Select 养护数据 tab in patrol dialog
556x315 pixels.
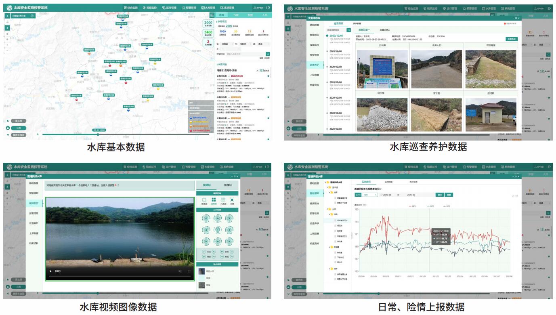click(x=357, y=24)
